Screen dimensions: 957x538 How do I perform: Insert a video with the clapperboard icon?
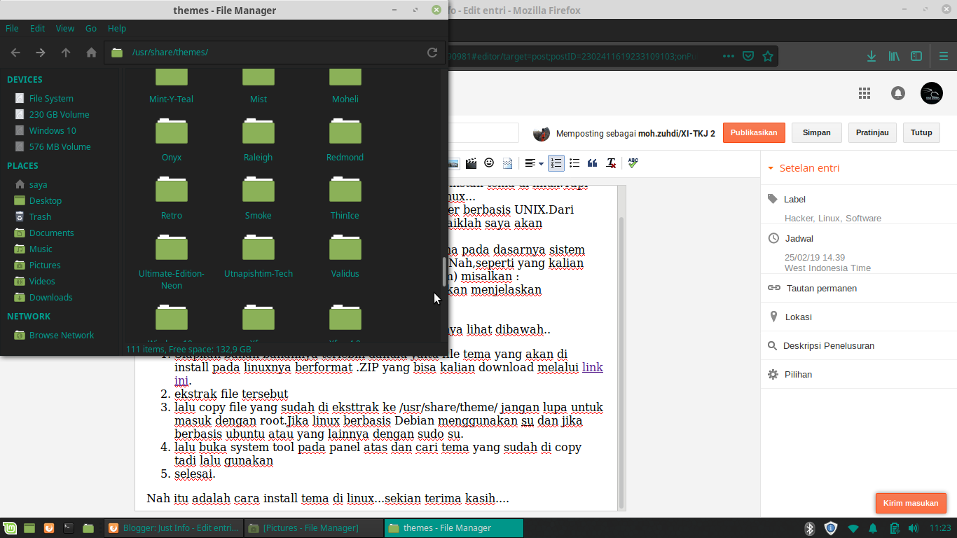(x=471, y=163)
